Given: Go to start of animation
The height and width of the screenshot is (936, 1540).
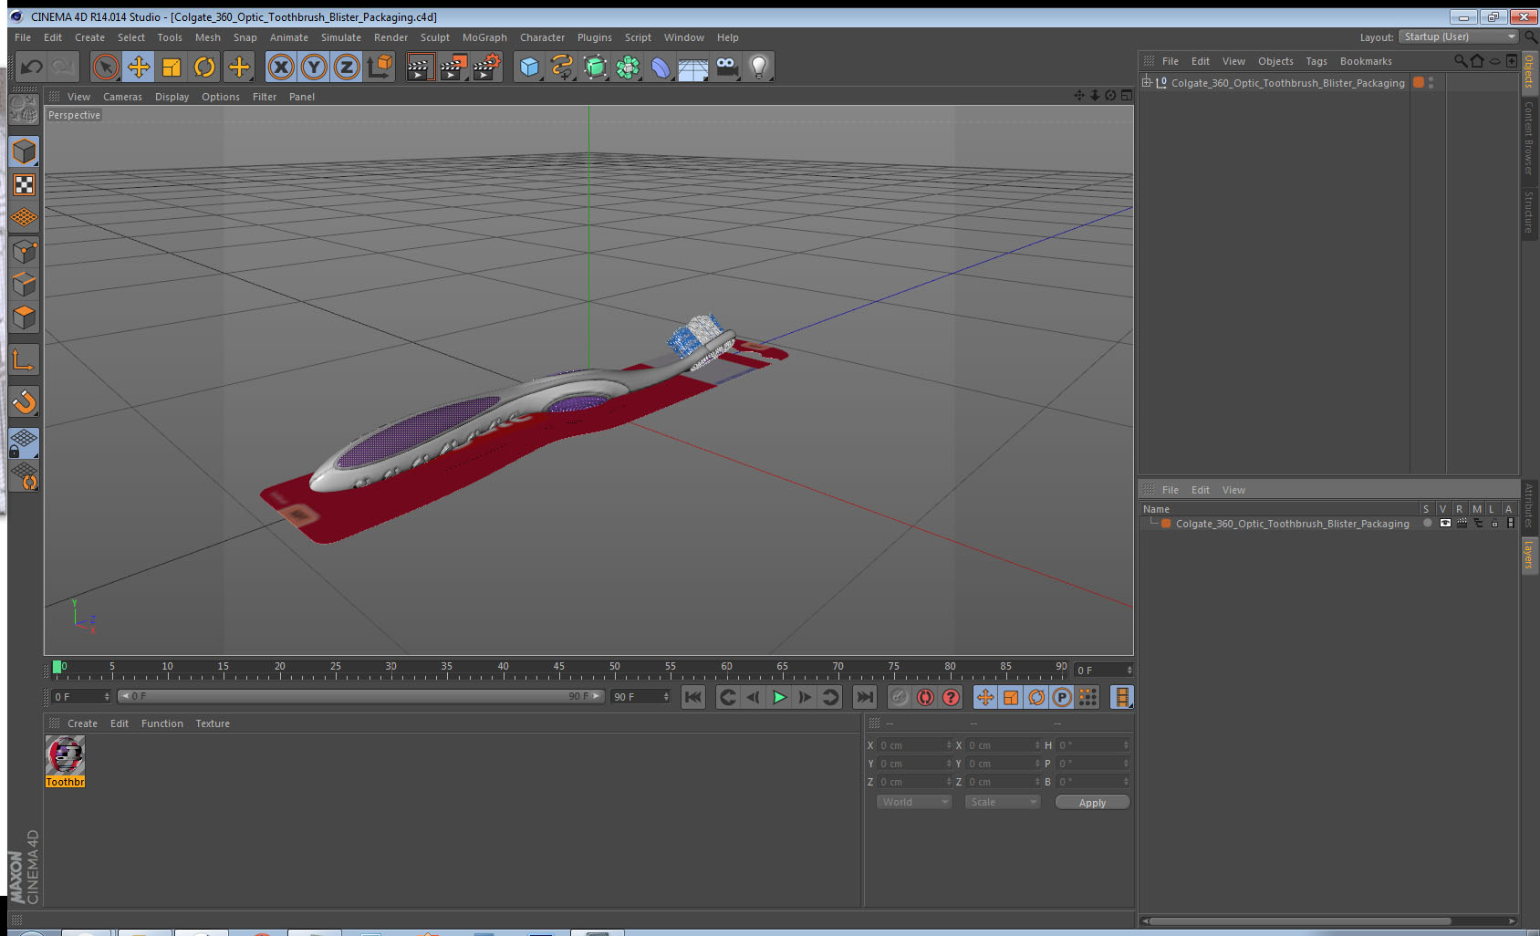Looking at the screenshot, I should [x=693, y=697].
